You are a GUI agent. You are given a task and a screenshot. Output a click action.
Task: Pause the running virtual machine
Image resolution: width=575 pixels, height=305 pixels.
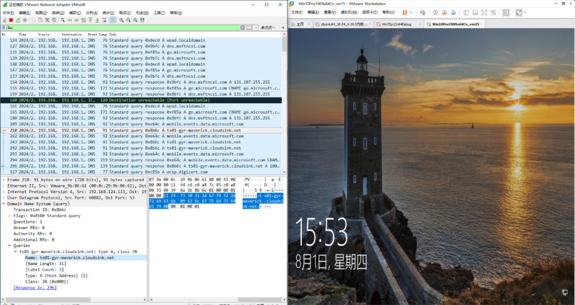click(x=405, y=12)
